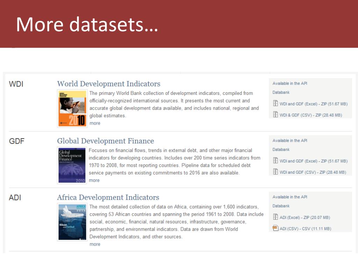Click 'Available in the API' for WDI
Screen dimensions: 358x269
point(290,83)
